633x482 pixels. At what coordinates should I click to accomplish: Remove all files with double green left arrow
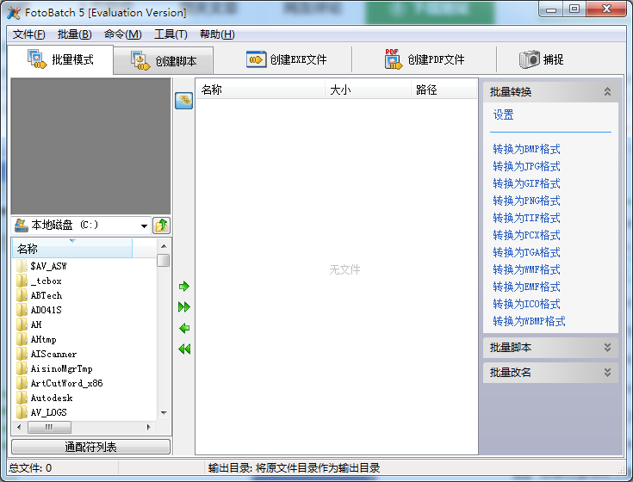(184, 349)
